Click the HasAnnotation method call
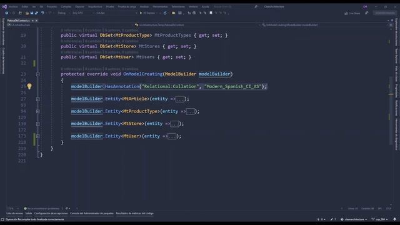Viewport: 400px width, 225px height. 122,86
